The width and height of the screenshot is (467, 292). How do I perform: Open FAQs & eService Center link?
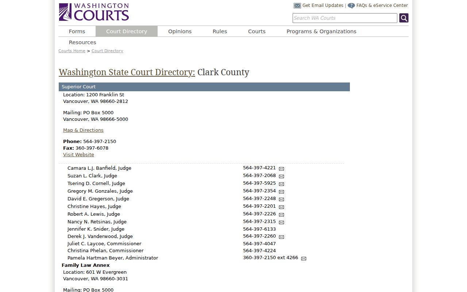[382, 5]
